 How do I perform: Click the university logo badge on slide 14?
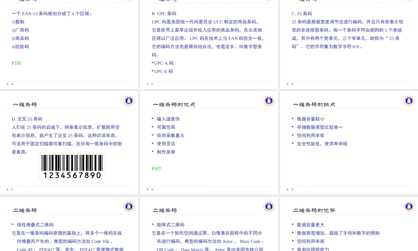click(129, 2)
